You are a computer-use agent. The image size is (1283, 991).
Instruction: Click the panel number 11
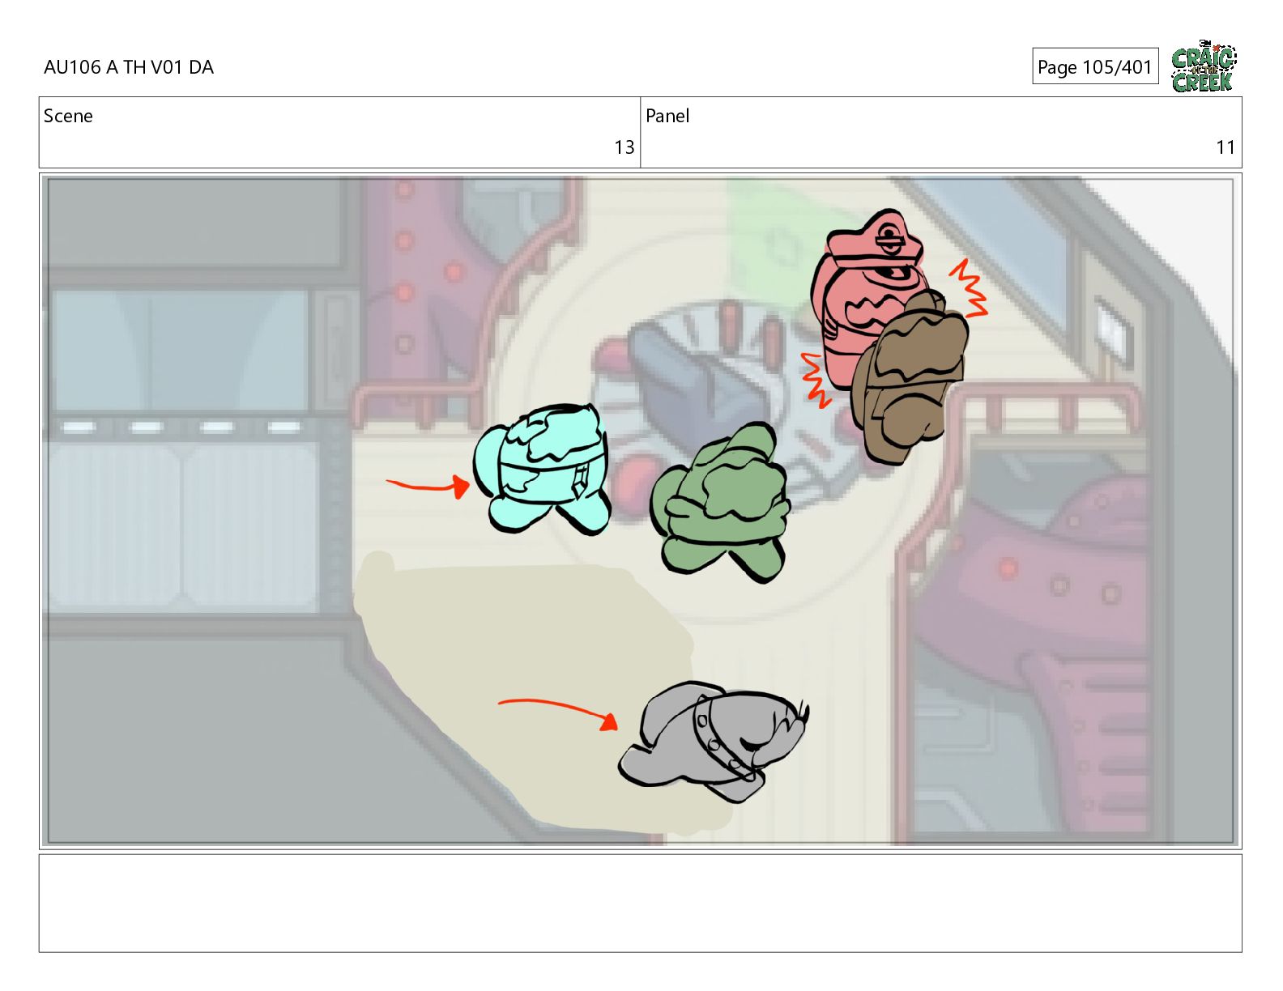tap(1225, 147)
